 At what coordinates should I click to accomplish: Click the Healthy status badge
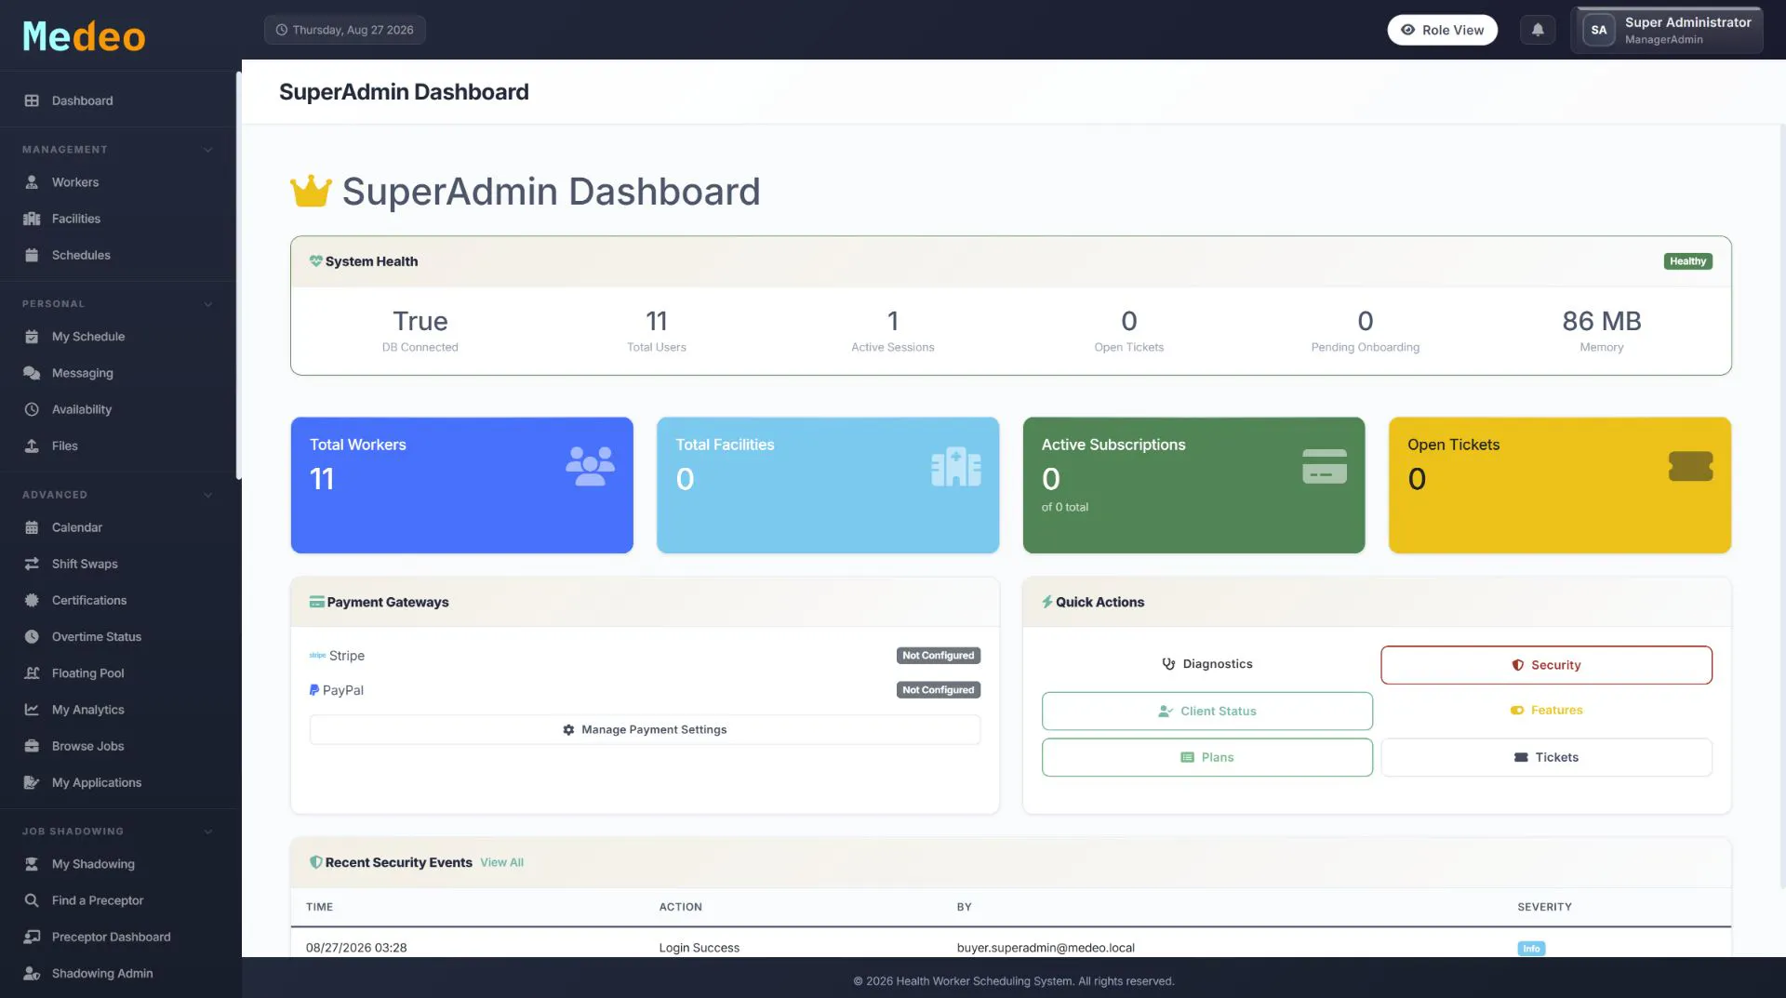1687,261
